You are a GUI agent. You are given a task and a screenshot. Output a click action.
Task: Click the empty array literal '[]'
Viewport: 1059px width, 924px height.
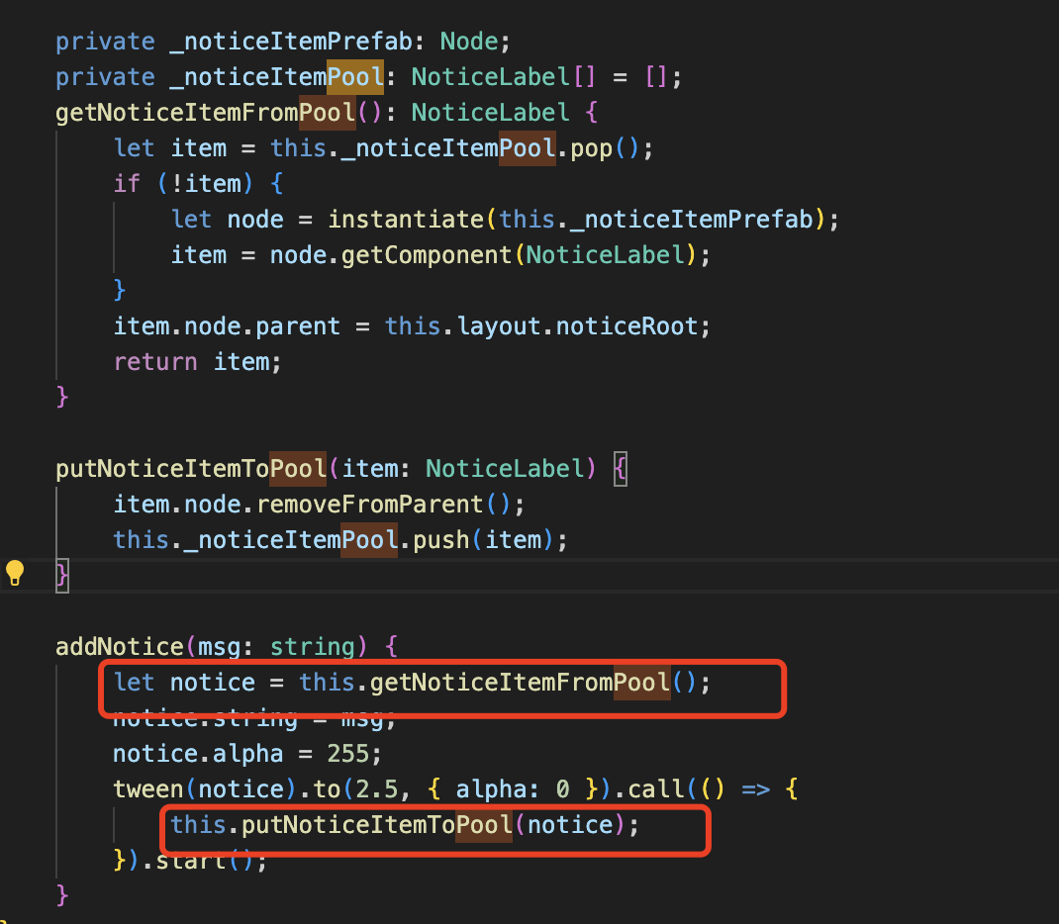656,77
